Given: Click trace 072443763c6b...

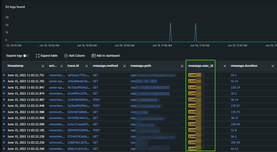Looking at the screenshot, I should 78,137.
